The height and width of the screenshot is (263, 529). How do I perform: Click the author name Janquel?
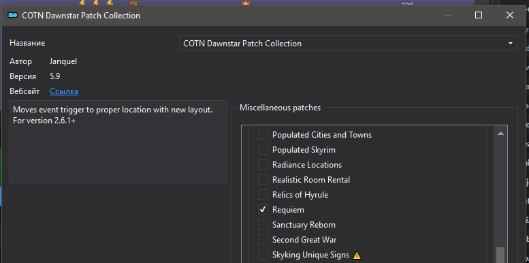(63, 61)
